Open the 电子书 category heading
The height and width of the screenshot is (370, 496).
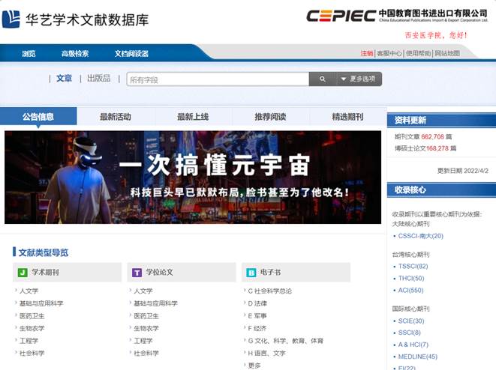point(270,272)
